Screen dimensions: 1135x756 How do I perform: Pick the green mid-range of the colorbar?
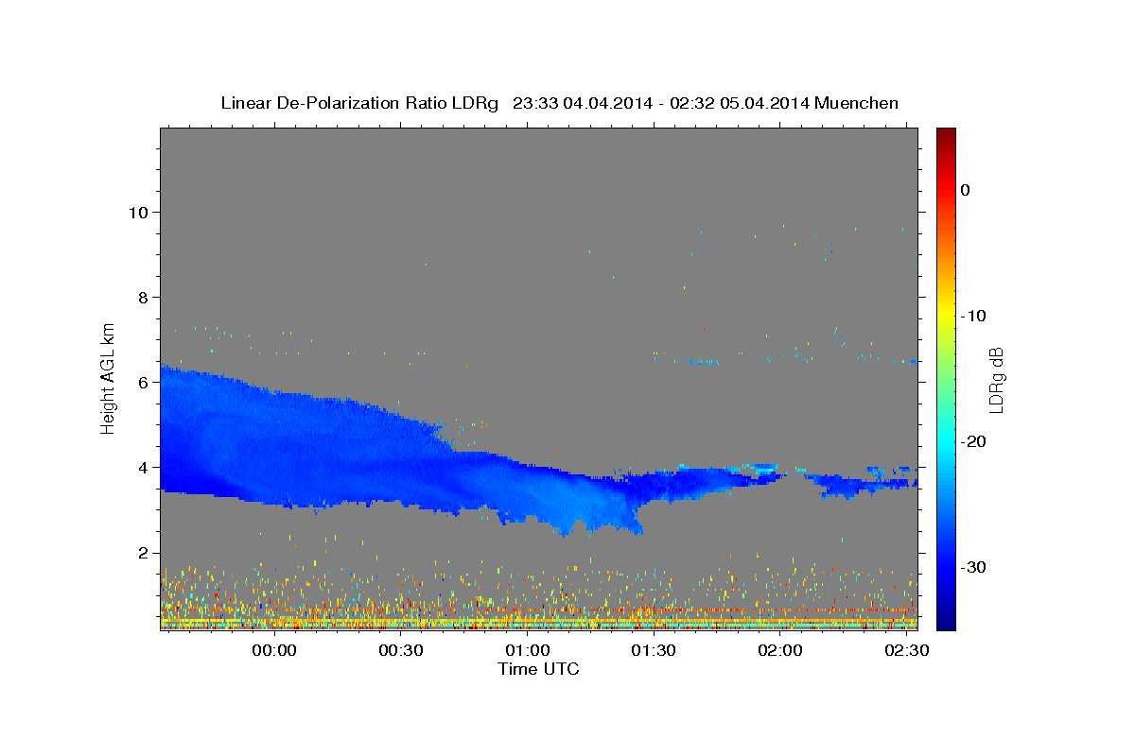[946, 378]
